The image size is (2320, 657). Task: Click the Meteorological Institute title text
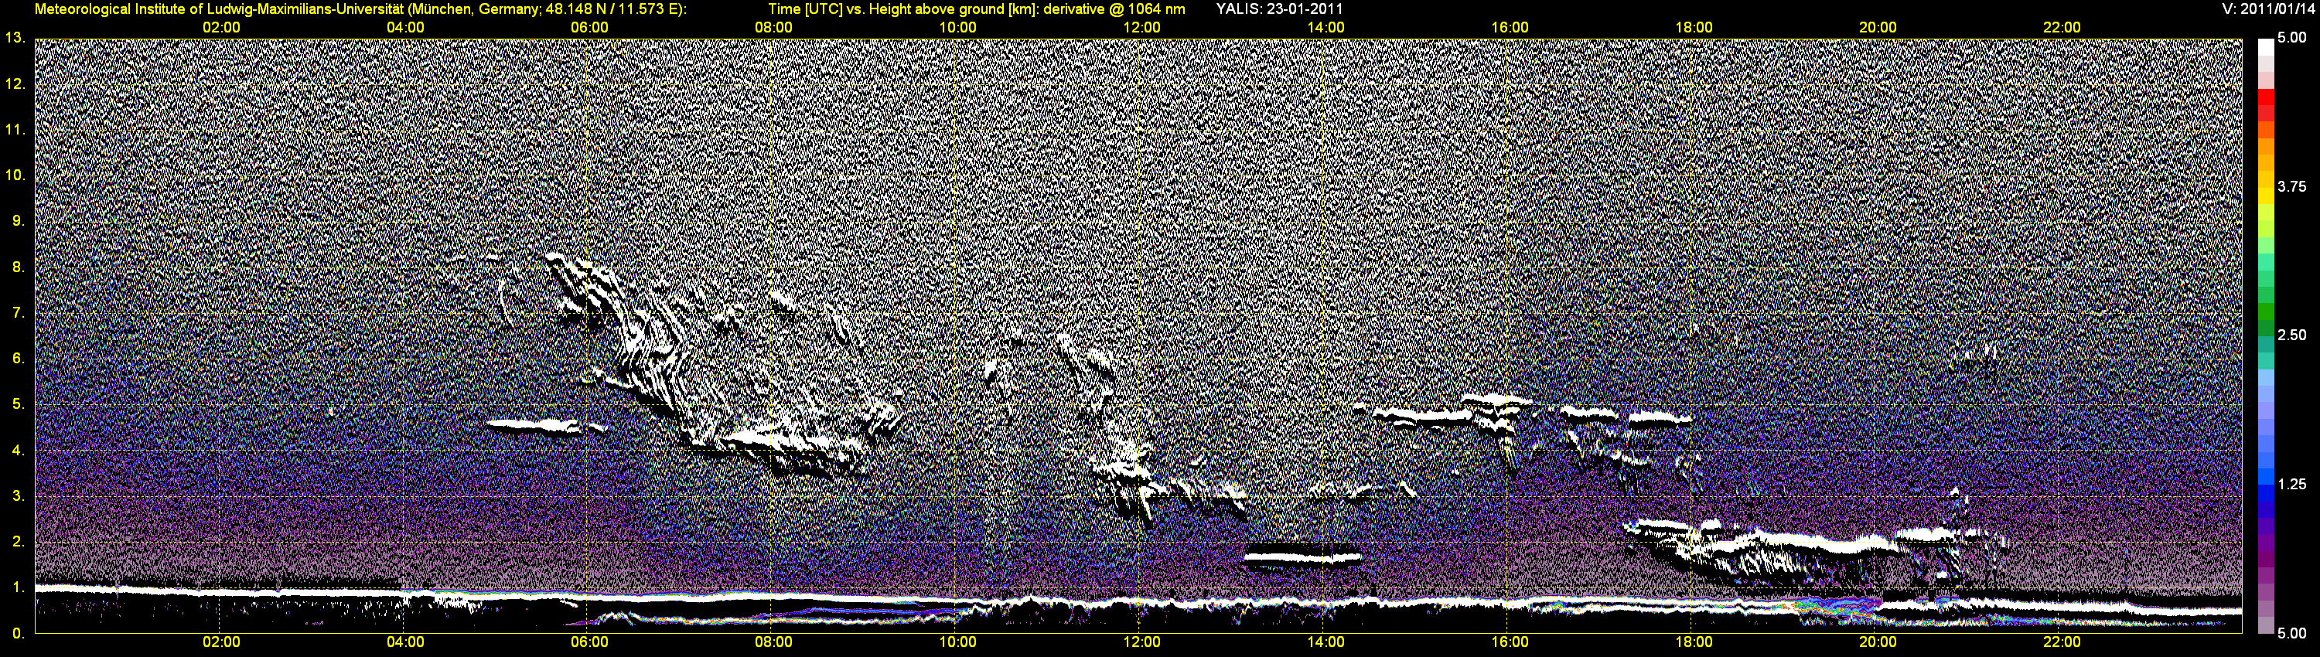(x=360, y=9)
